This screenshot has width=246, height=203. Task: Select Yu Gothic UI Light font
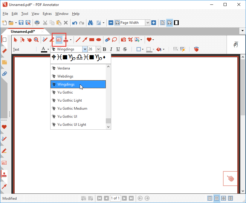click(78, 125)
